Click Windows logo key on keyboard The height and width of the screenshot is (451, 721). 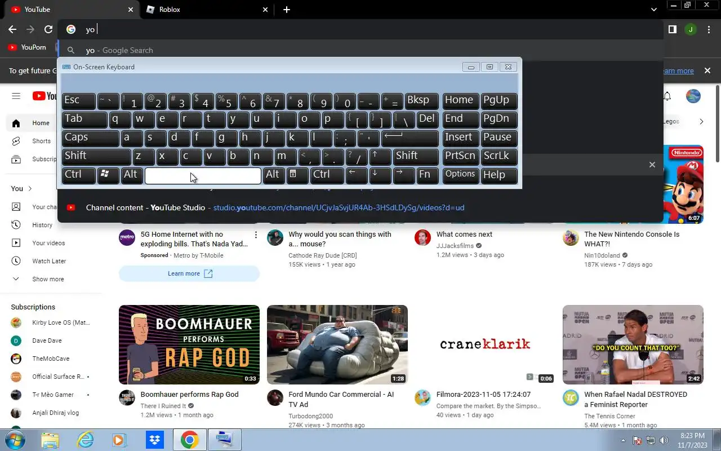click(108, 175)
